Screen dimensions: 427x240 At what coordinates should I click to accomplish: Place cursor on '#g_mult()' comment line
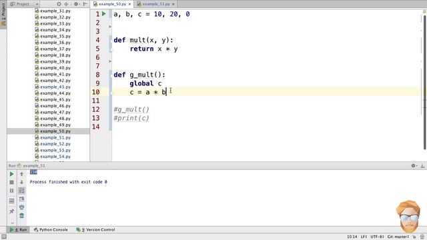click(131, 109)
